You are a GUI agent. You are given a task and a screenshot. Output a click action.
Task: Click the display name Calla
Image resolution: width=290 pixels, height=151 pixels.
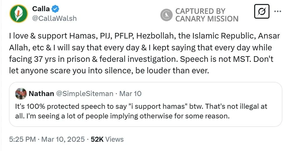39,9
